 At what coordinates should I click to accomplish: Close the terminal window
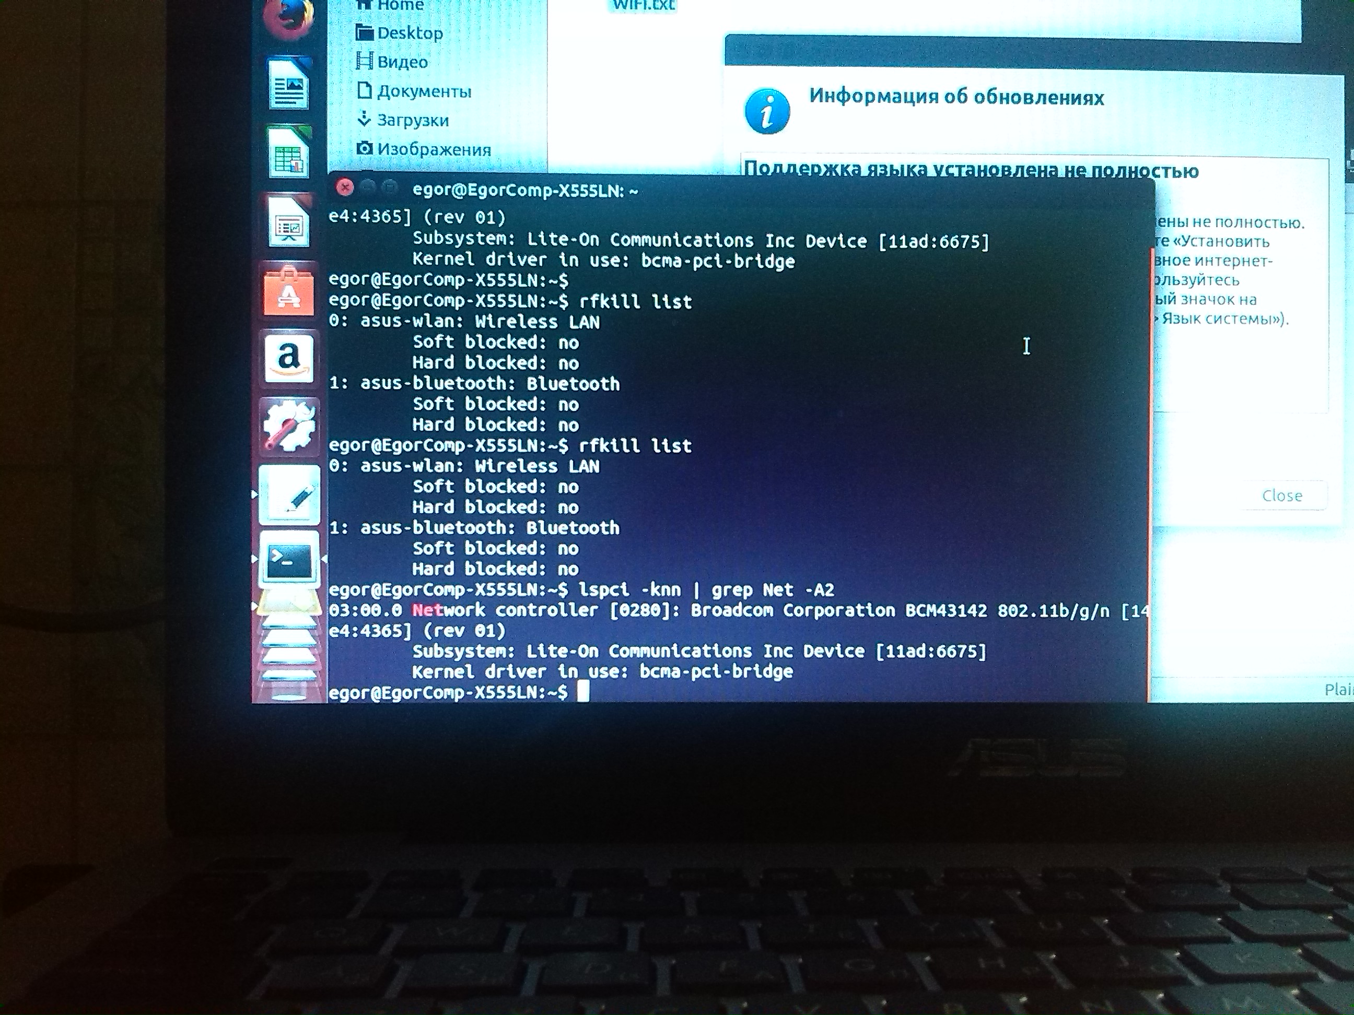pyautogui.click(x=345, y=187)
